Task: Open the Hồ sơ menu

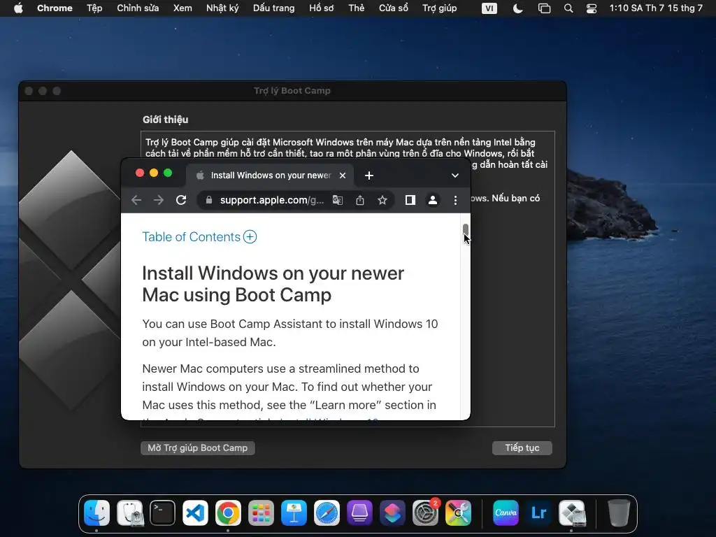Action: point(322,8)
